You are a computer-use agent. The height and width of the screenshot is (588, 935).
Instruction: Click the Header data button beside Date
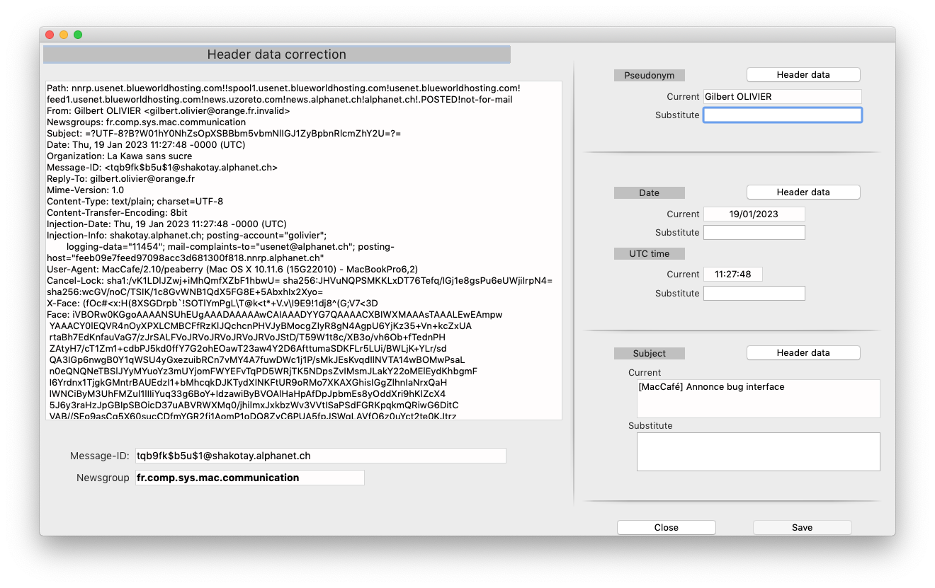click(x=803, y=192)
